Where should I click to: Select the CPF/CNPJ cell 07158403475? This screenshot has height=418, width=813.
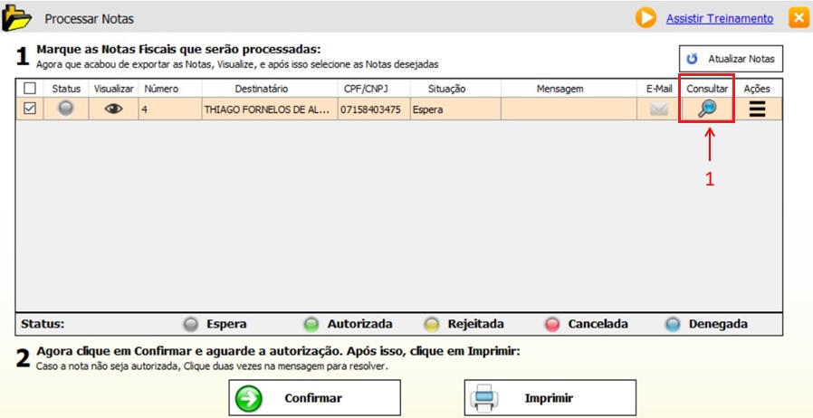click(370, 109)
